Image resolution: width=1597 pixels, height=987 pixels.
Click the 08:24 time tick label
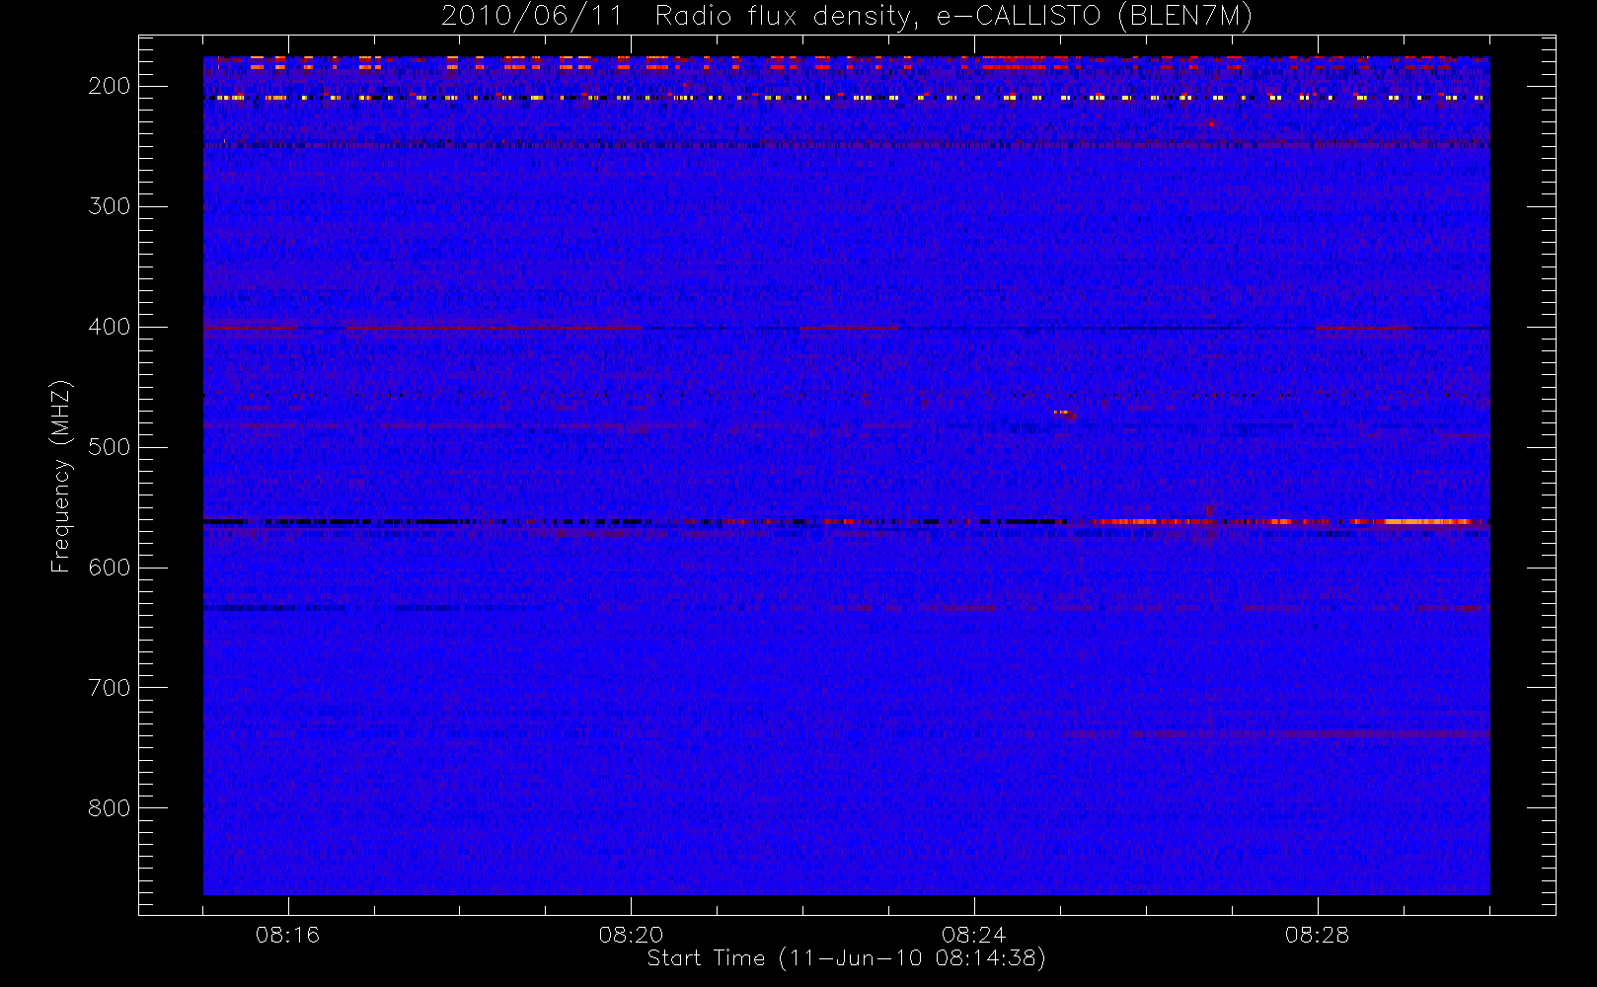[x=974, y=935]
